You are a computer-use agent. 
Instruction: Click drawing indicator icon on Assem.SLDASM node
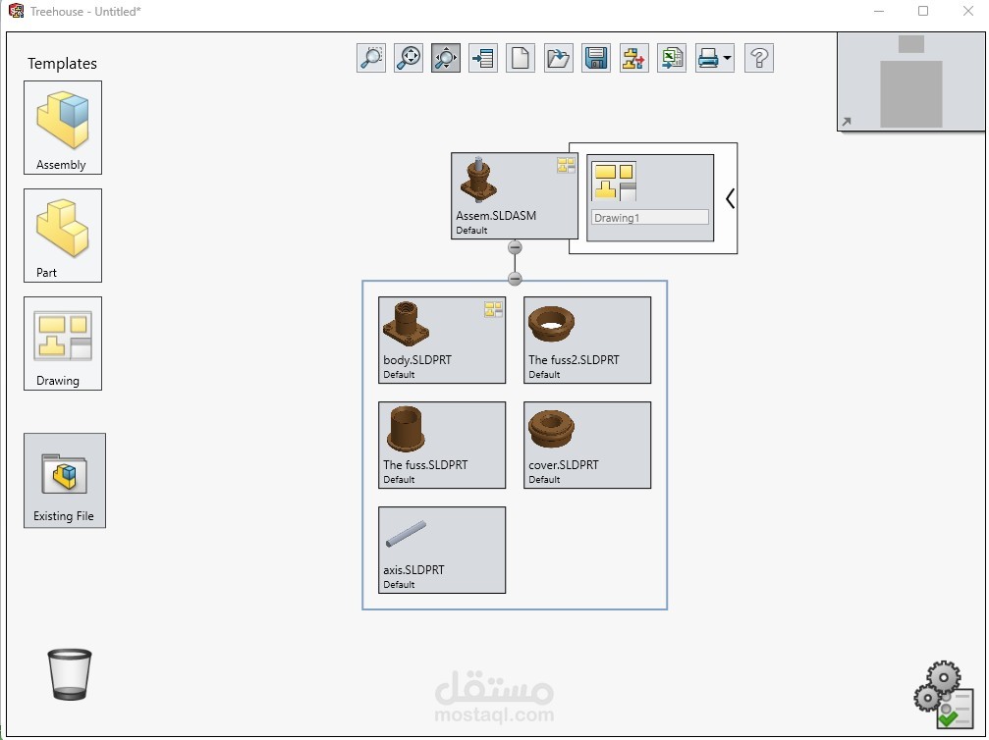[x=566, y=165]
